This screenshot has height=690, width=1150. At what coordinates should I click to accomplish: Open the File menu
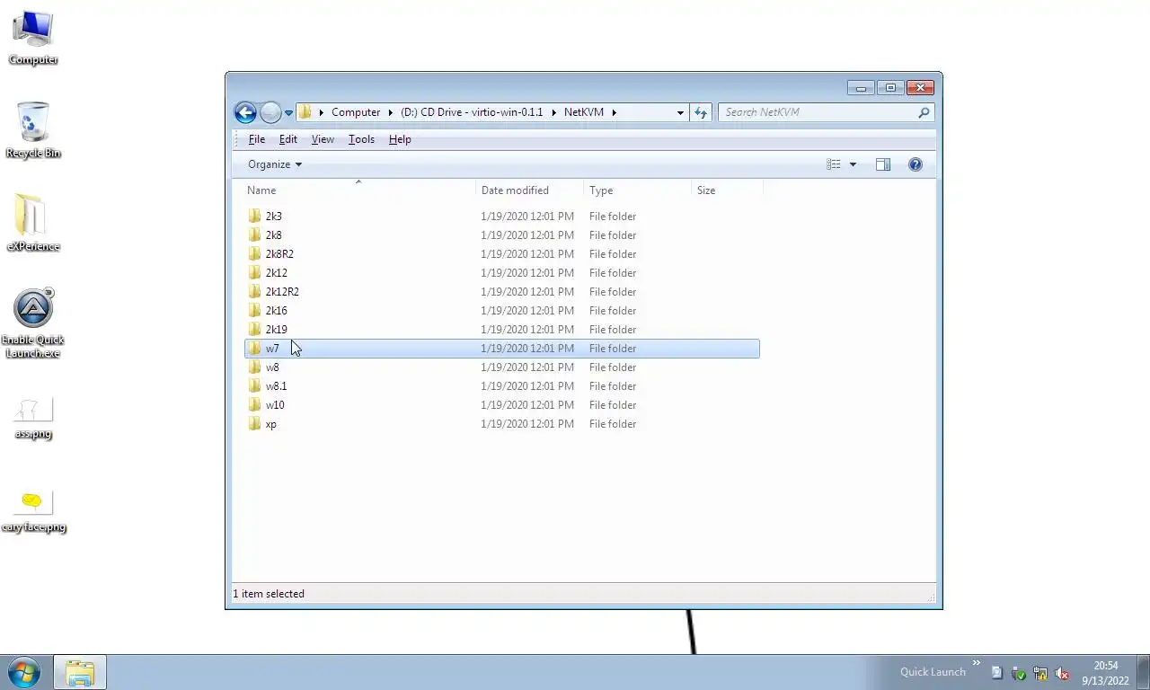tap(257, 139)
